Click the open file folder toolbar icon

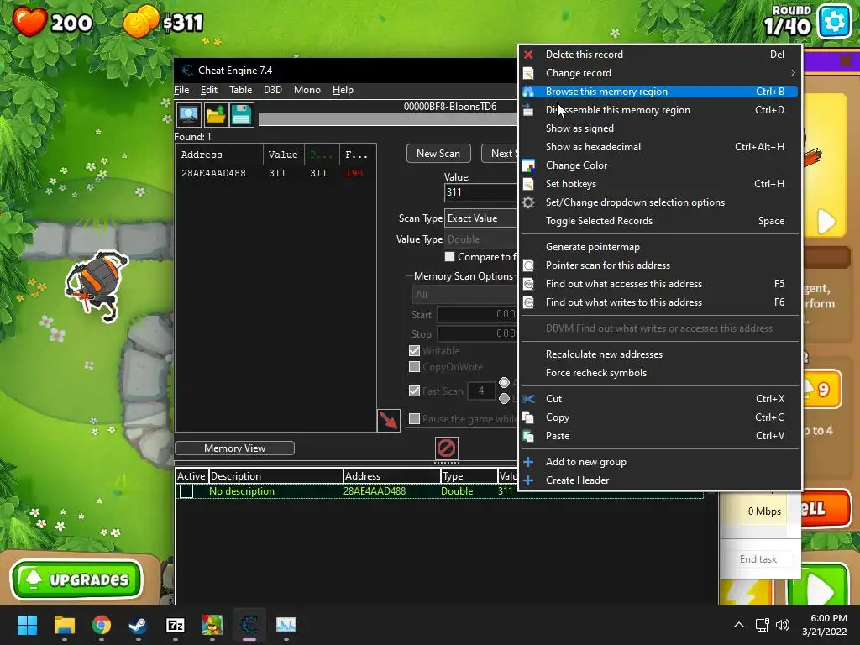coord(216,114)
